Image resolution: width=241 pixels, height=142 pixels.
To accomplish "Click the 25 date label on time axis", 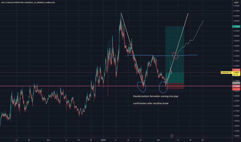I will click(x=91, y=140).
